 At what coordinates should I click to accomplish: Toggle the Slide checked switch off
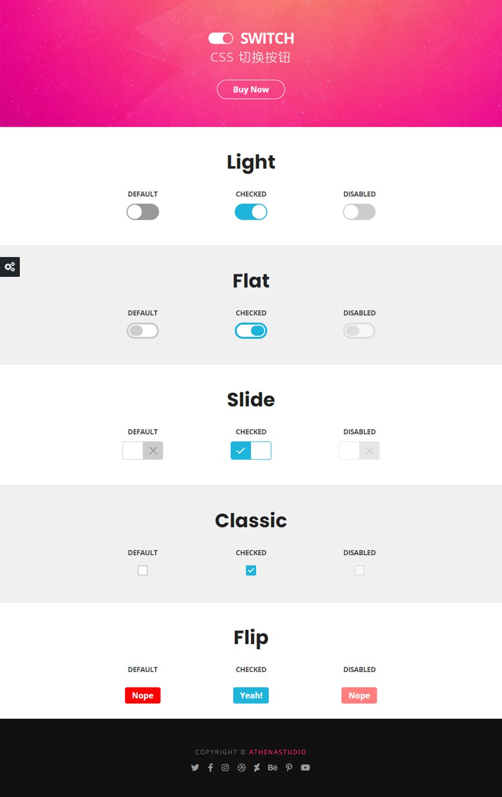251,451
